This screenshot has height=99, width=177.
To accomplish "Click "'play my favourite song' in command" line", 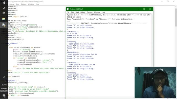I will pyautogui.click(x=27, y=87).
